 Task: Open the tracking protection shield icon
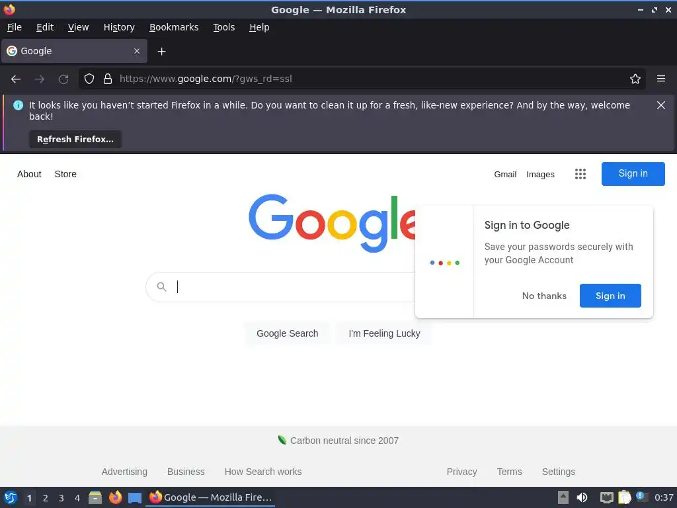pos(89,79)
